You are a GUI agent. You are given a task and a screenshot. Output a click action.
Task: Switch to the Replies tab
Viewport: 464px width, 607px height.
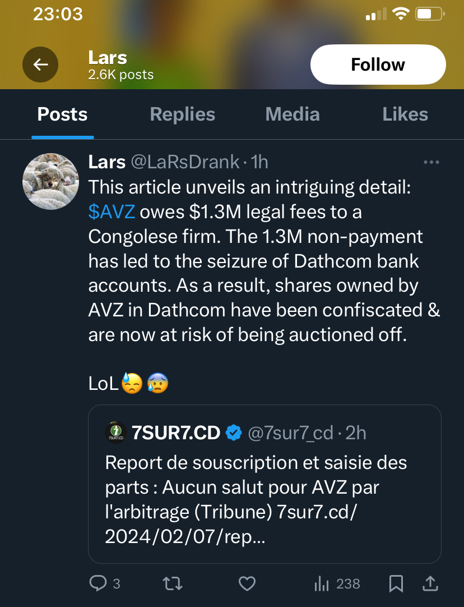pyautogui.click(x=183, y=114)
